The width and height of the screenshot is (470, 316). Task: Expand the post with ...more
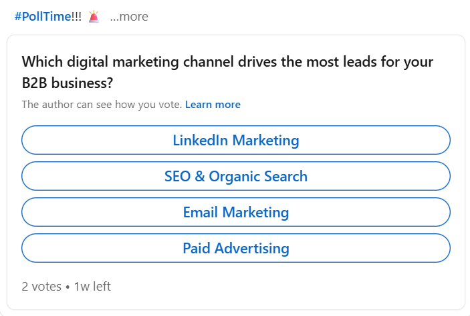[129, 17]
